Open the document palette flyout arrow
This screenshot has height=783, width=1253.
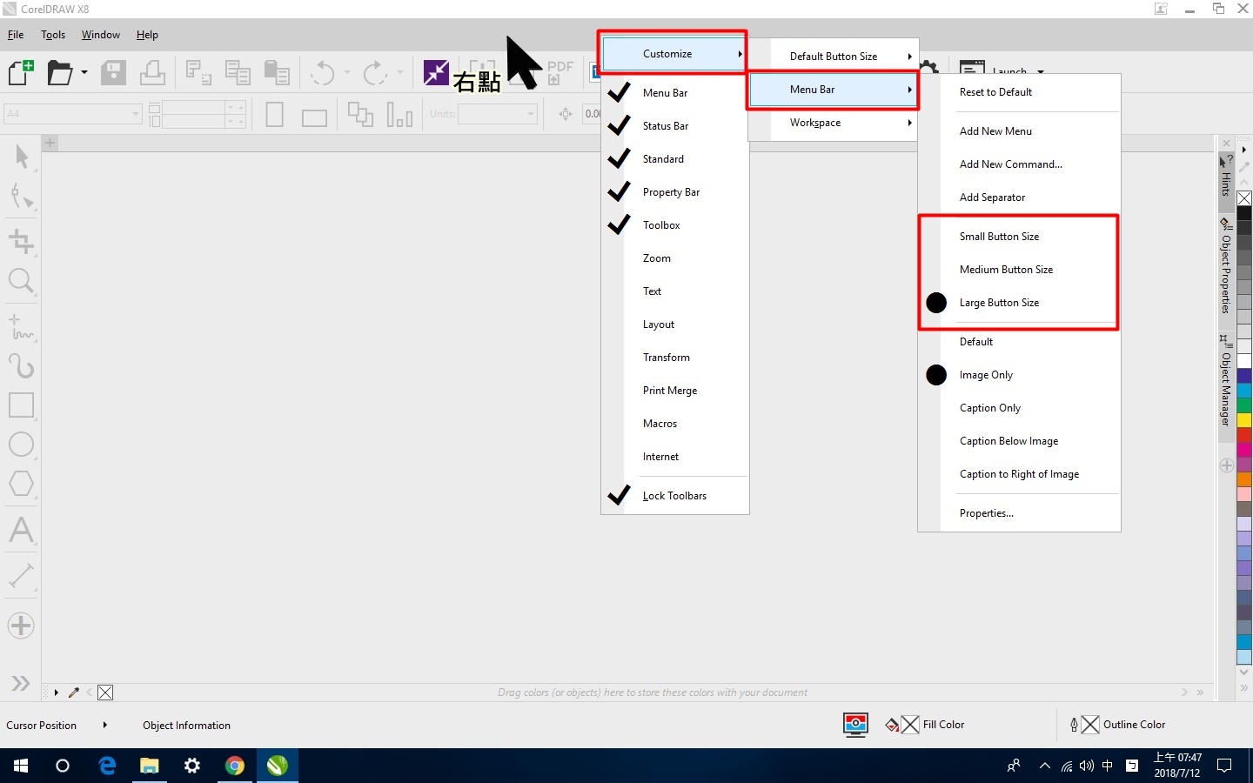[56, 693]
